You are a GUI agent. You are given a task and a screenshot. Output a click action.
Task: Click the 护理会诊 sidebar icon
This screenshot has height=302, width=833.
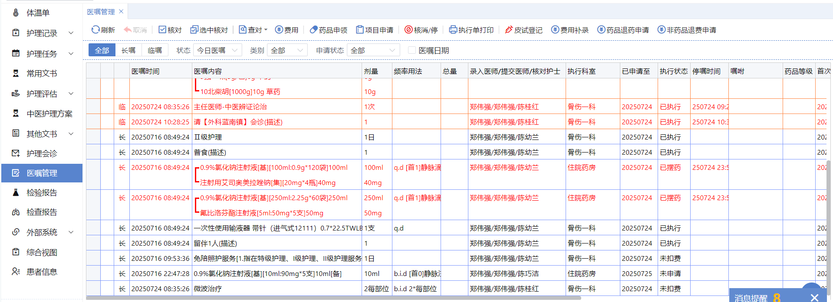(x=16, y=153)
